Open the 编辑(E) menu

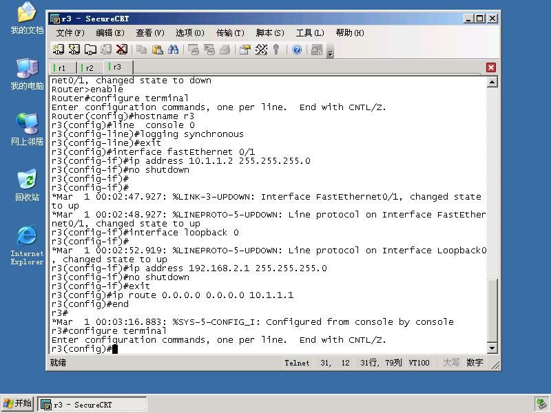(x=110, y=33)
